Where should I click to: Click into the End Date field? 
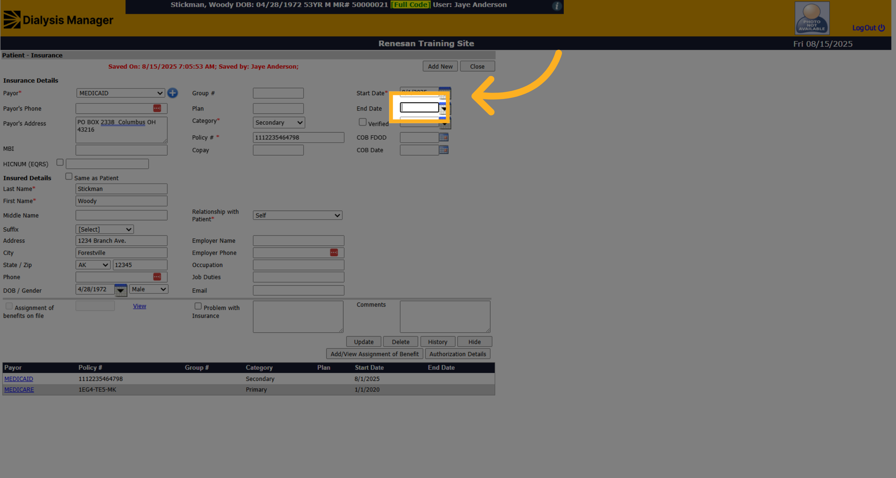pos(419,108)
